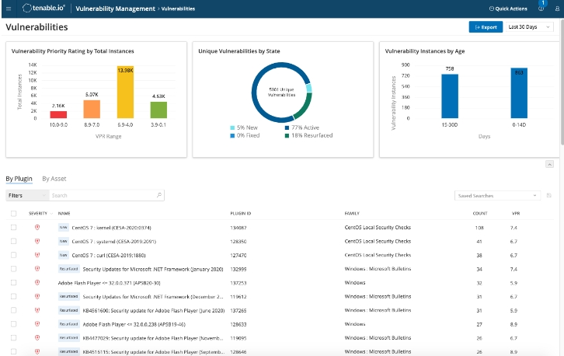Click the green 3.9-0.1 VPR bar
Viewport: 564px width, 356px height.
pos(158,110)
